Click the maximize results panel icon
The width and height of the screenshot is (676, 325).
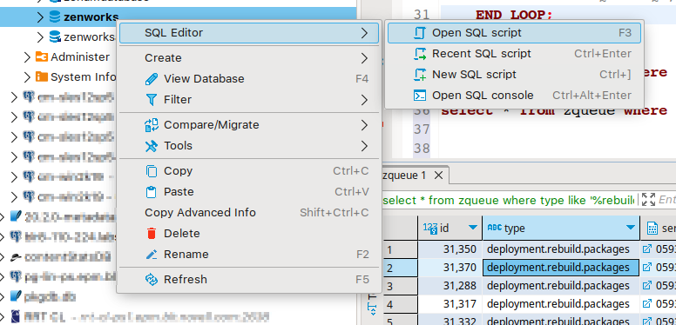pyautogui.click(x=648, y=200)
